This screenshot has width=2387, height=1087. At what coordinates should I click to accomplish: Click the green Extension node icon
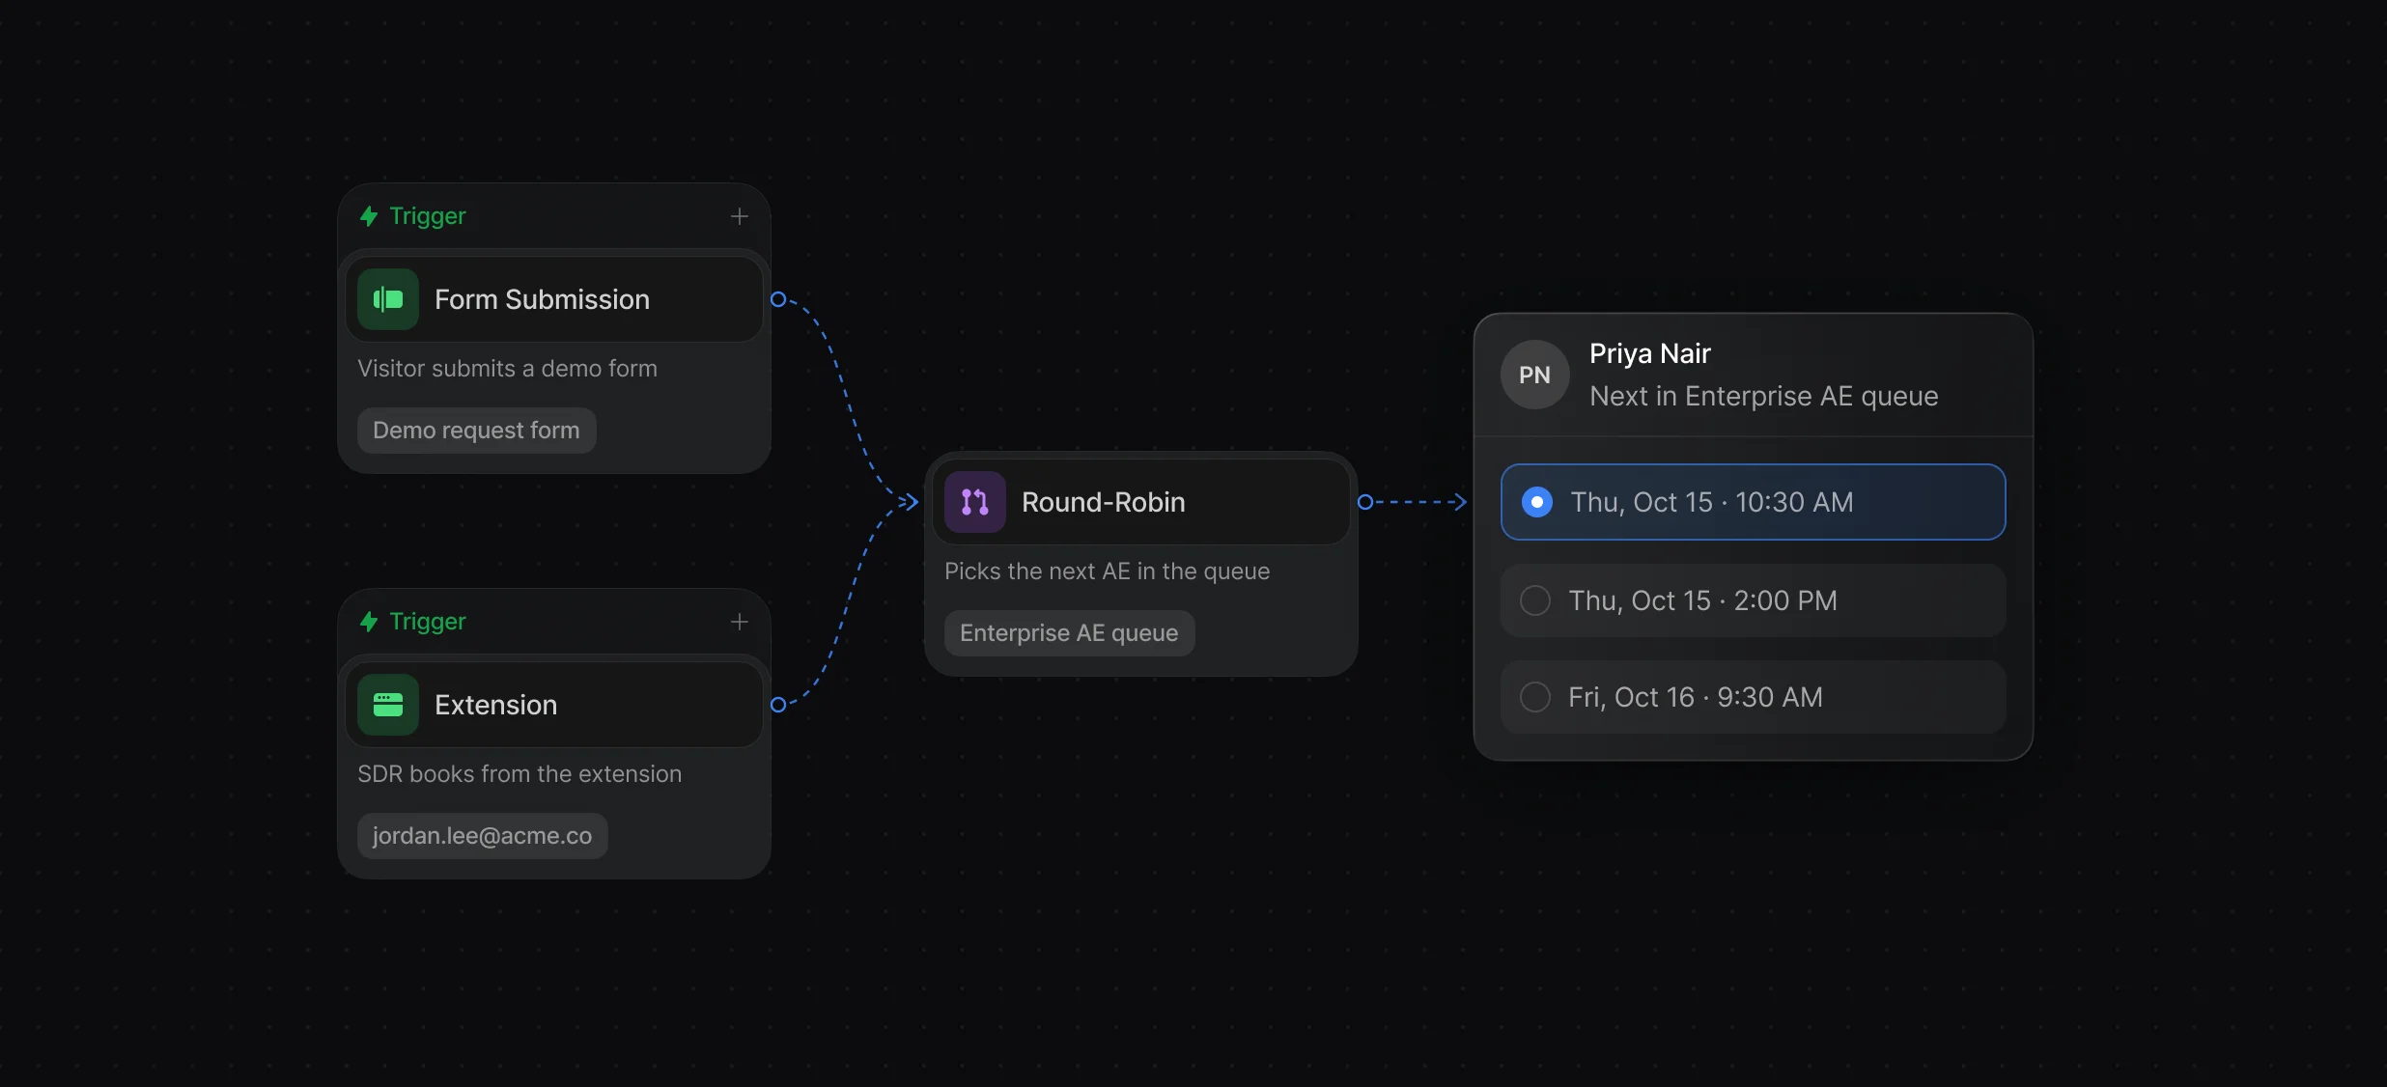point(388,705)
